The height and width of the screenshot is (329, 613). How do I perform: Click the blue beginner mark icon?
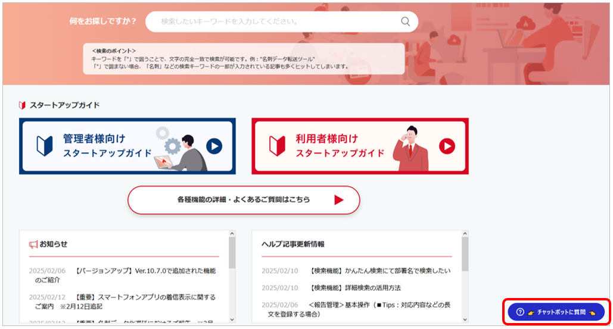coord(45,146)
